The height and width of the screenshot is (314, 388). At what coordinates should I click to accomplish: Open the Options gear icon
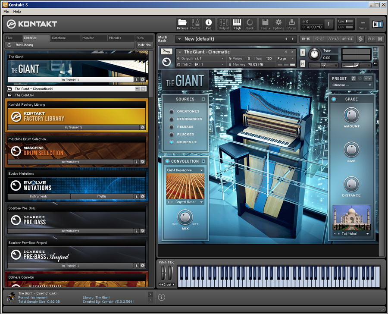278,25
